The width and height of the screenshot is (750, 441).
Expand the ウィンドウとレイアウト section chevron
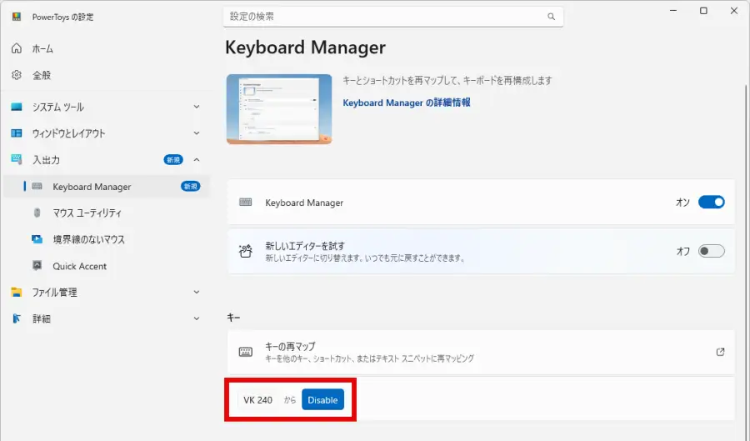pyautogui.click(x=197, y=133)
